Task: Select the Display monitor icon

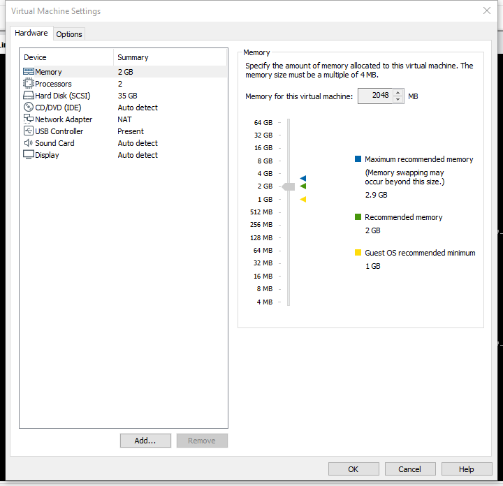Action: (29, 155)
